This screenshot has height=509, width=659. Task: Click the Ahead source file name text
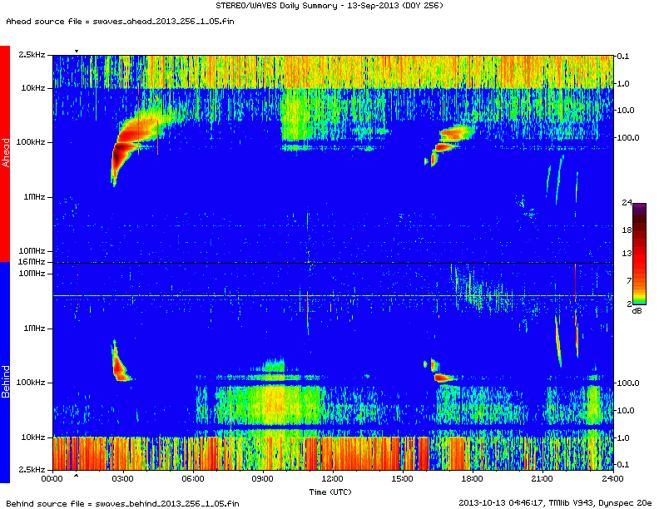(x=119, y=20)
